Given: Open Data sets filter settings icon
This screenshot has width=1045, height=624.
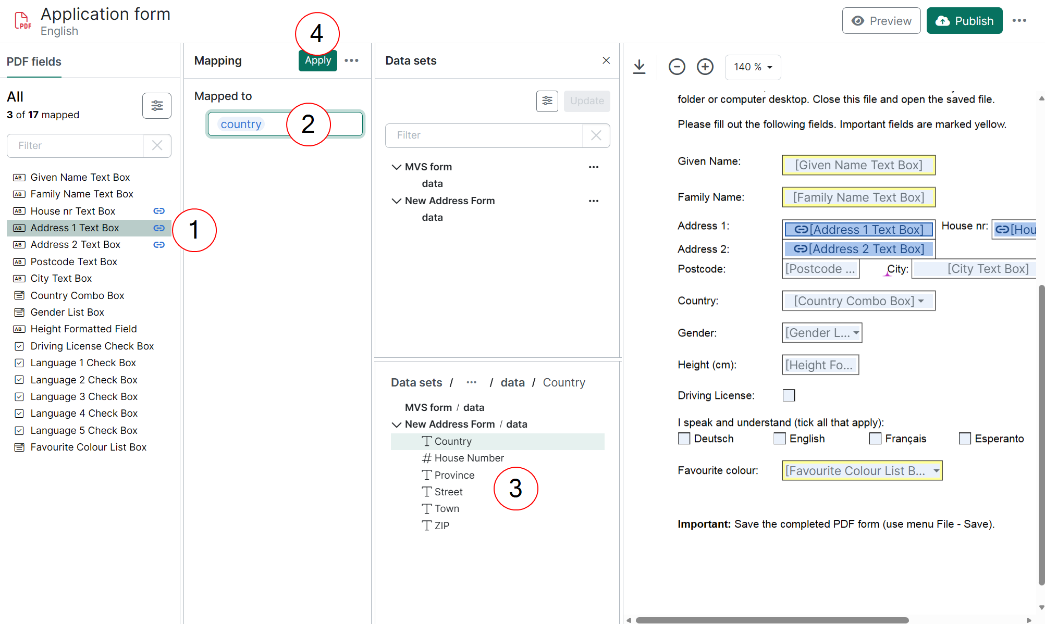Looking at the screenshot, I should coord(547,101).
